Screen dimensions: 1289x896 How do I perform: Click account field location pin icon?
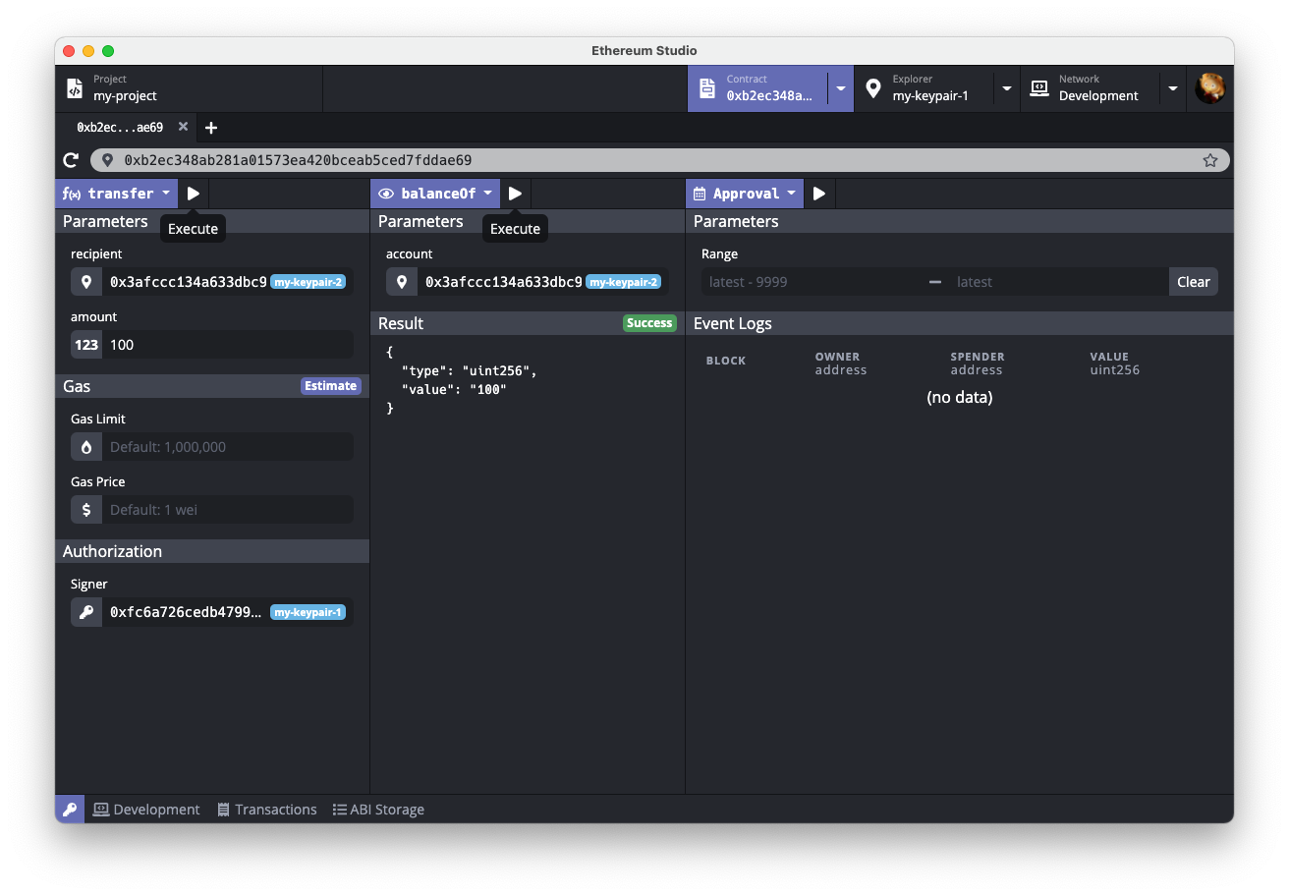pos(402,282)
